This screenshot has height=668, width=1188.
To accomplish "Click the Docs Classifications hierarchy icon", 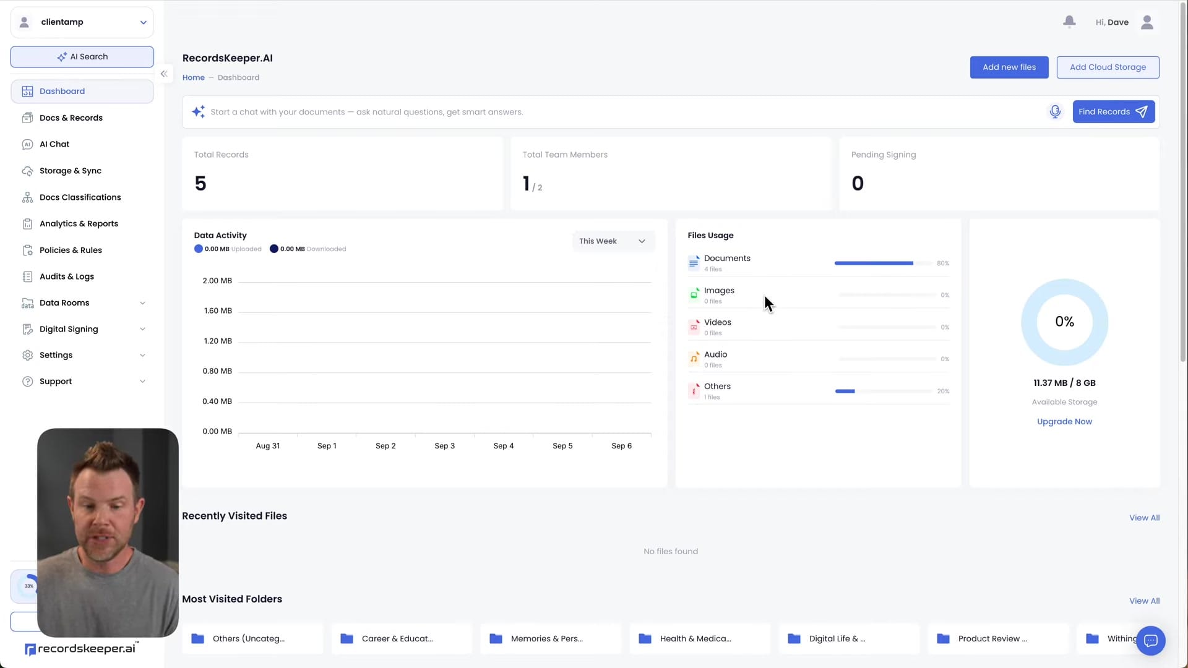I will point(27,197).
